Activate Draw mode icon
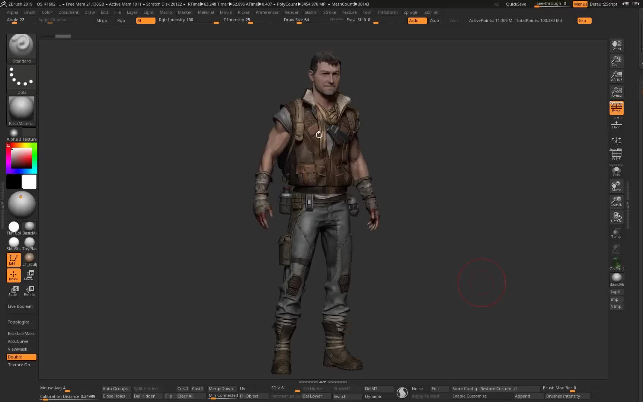The width and height of the screenshot is (643, 402). point(13,275)
